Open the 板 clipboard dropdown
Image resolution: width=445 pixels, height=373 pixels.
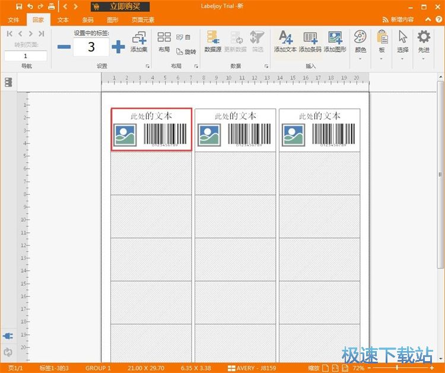point(382,46)
